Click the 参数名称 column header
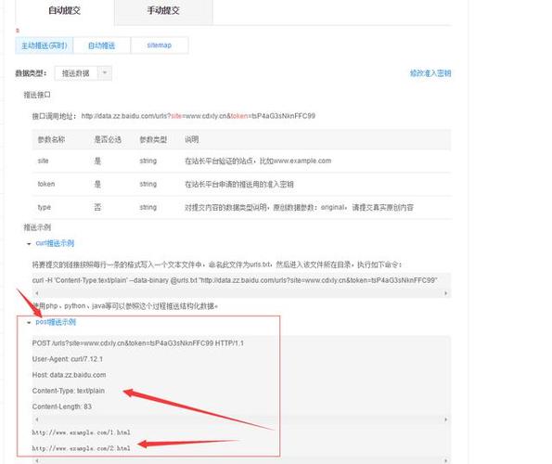 click(x=51, y=139)
